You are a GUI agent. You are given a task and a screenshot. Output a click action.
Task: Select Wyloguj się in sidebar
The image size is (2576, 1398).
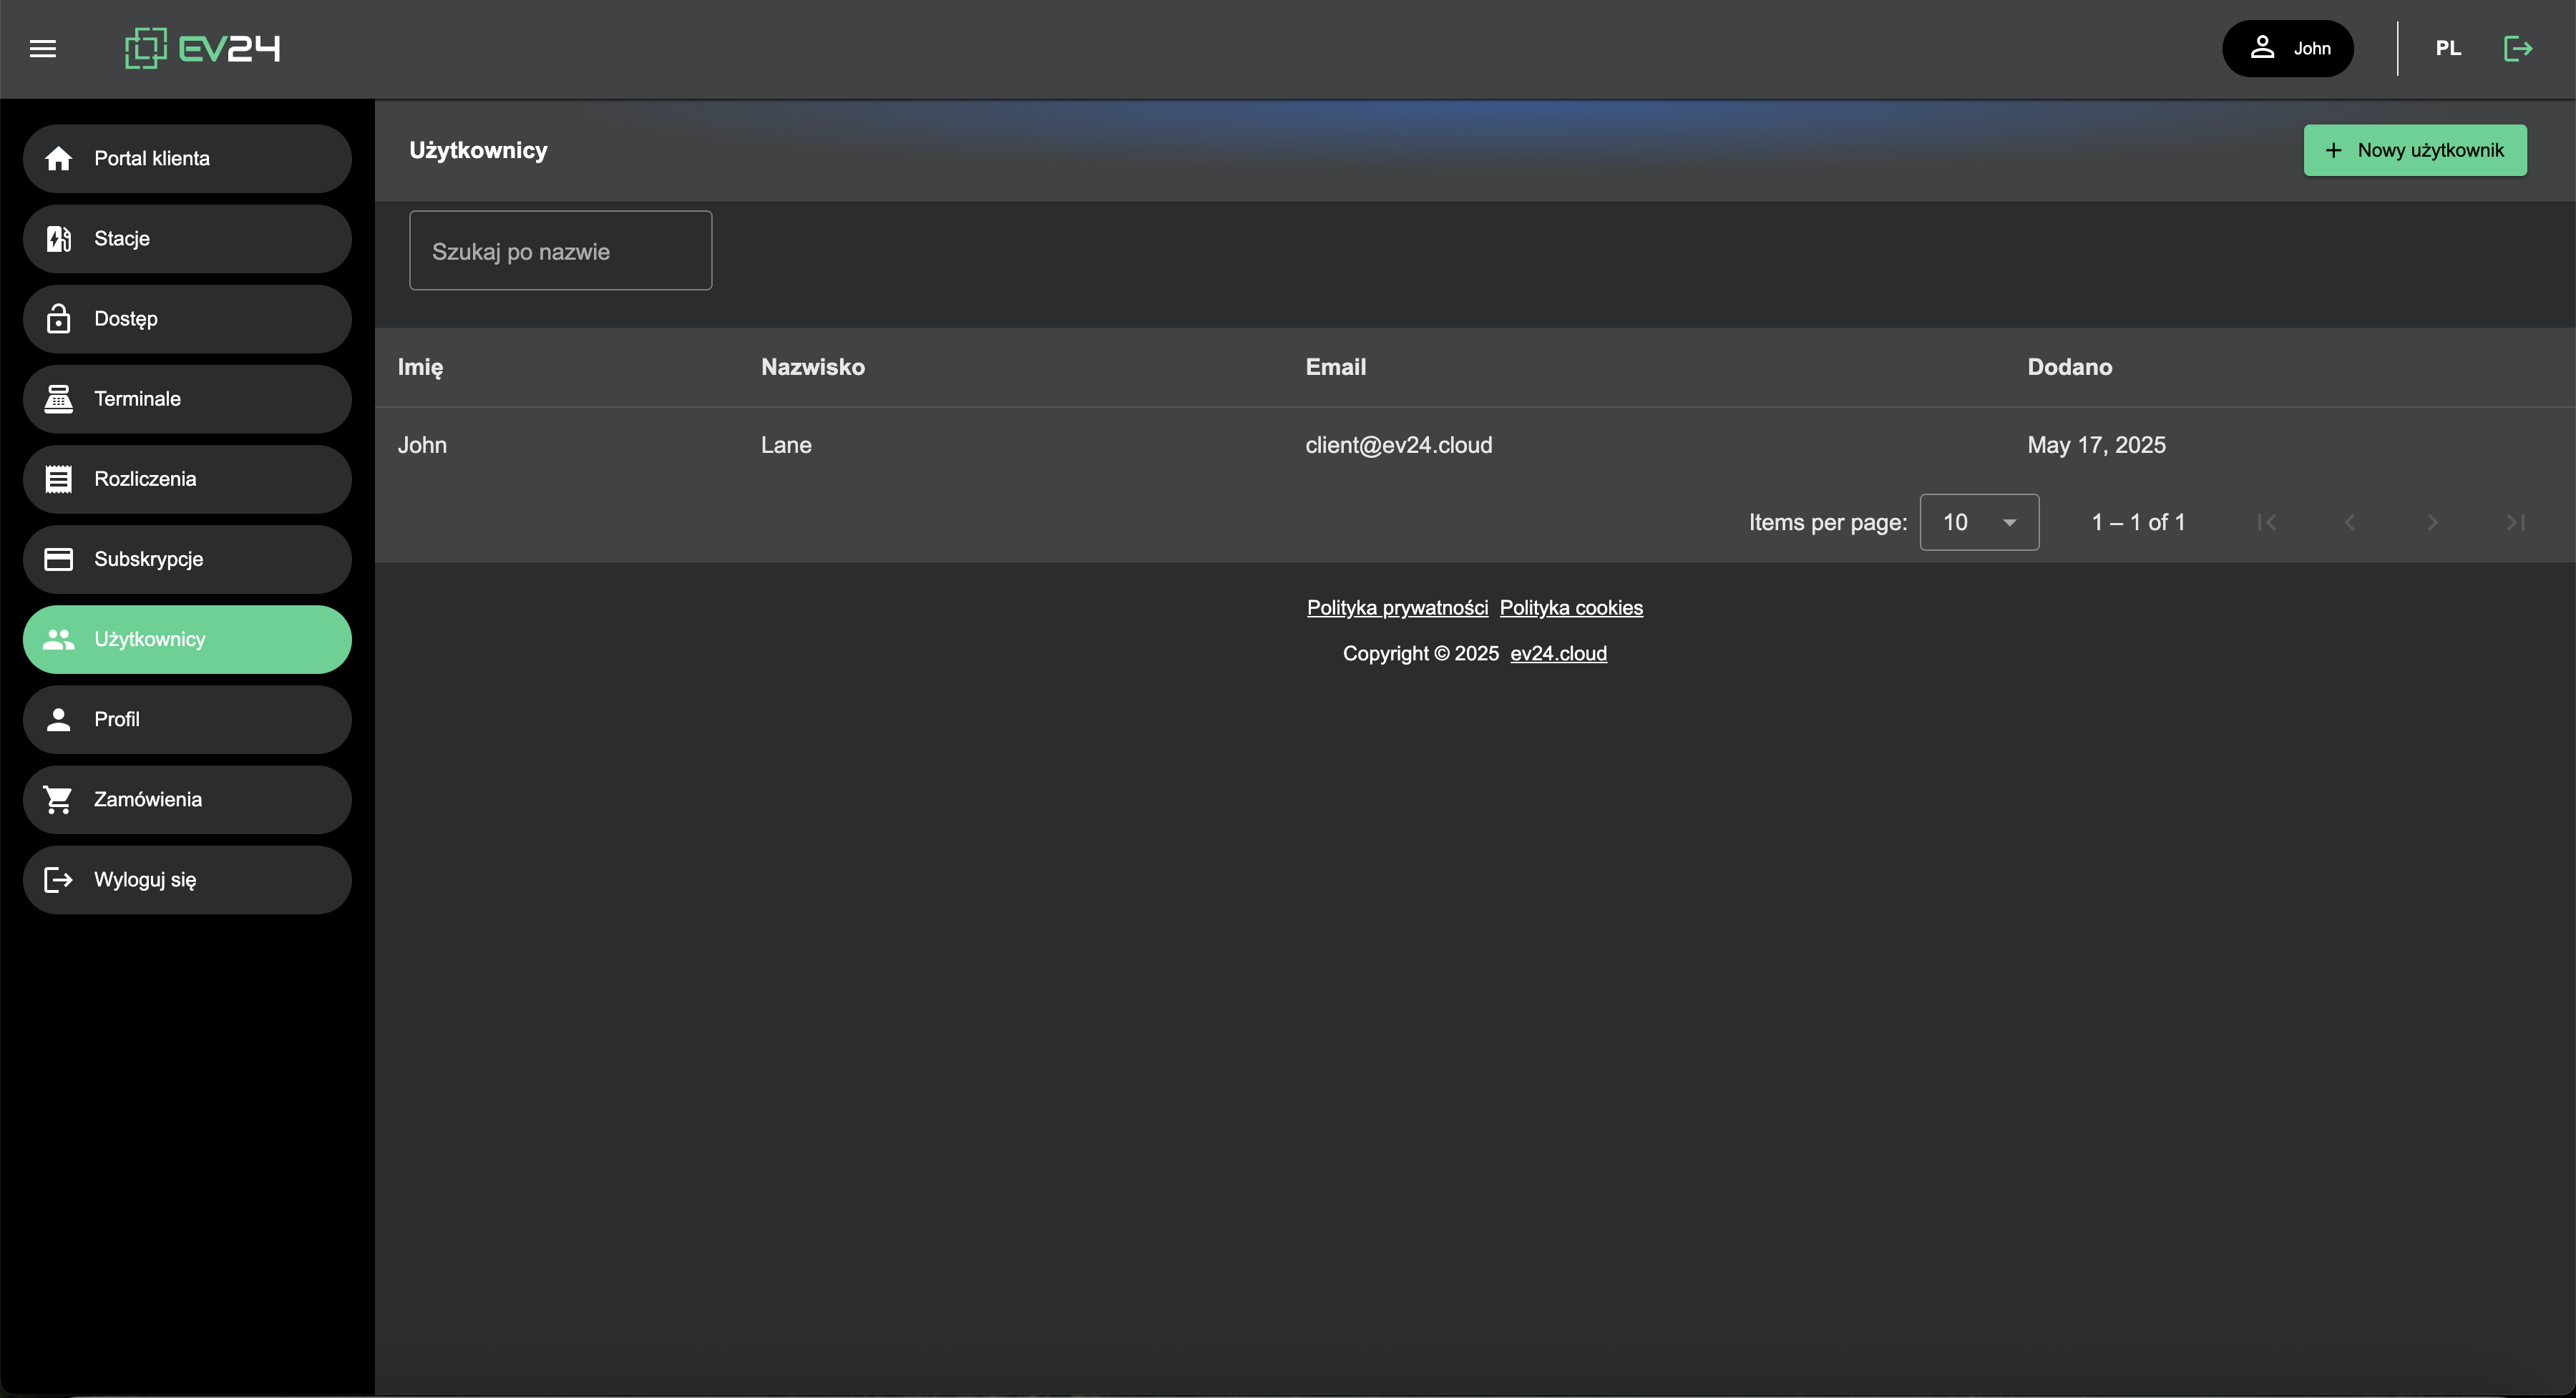[x=187, y=879]
